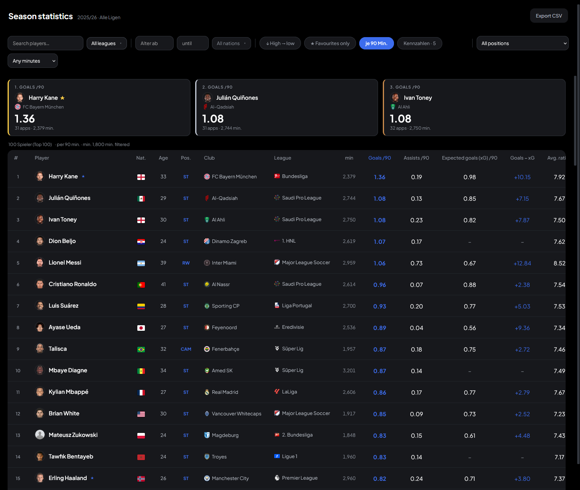Click the Fenerbahçe club crest

point(207,349)
